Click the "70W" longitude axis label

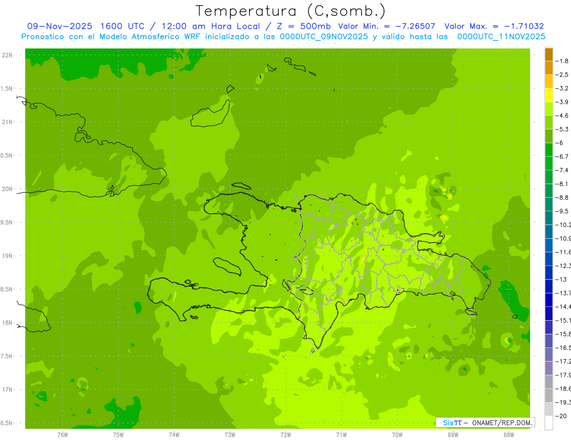point(397,435)
